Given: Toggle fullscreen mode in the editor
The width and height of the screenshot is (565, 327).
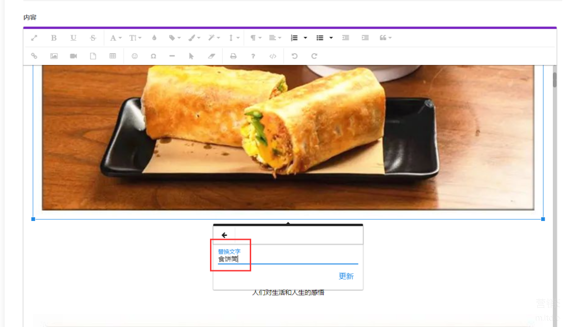Looking at the screenshot, I should (34, 38).
